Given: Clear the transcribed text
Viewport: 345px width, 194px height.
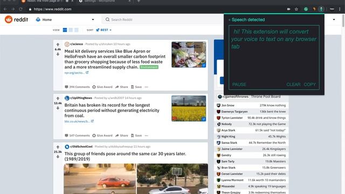Looking at the screenshot, I should (293, 85).
